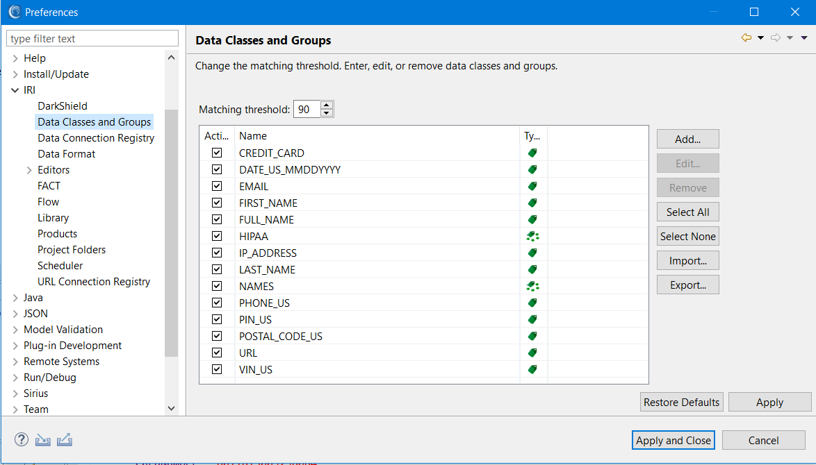Viewport: 816px width, 465px height.
Task: Click the tag icon in the FIRST_NAME row
Action: [x=532, y=203]
